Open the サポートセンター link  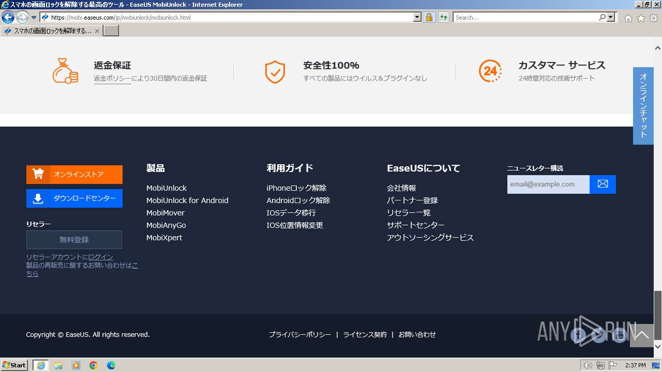(416, 225)
